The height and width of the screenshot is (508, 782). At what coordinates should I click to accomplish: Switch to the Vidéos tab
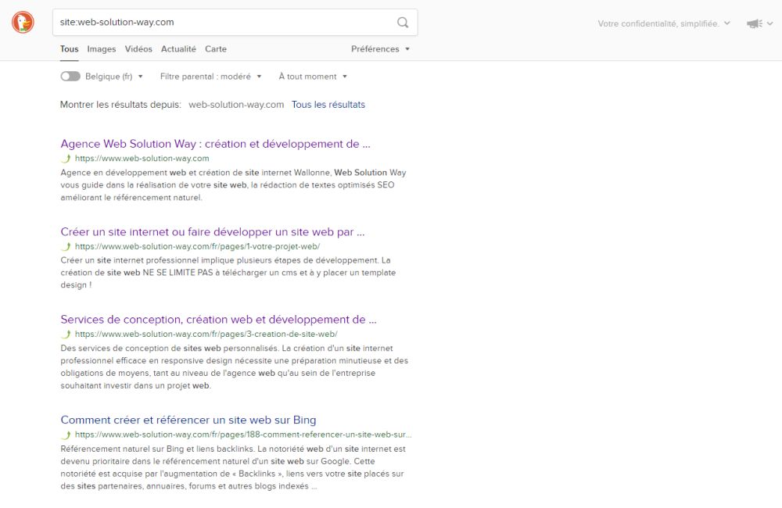click(138, 49)
